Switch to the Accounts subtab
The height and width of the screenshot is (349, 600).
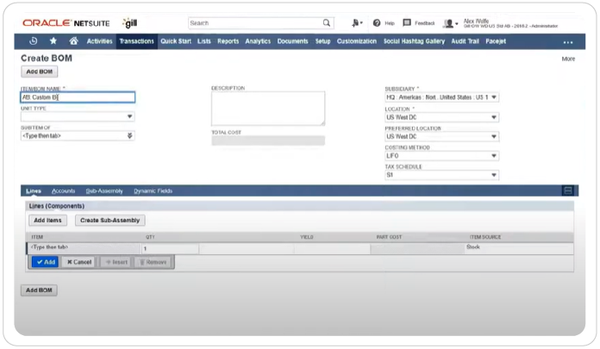[x=63, y=191]
